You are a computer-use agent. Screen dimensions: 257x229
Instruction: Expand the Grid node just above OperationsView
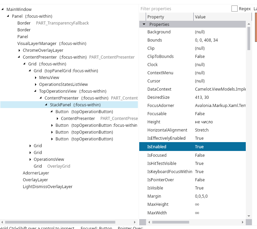(x=30, y=153)
